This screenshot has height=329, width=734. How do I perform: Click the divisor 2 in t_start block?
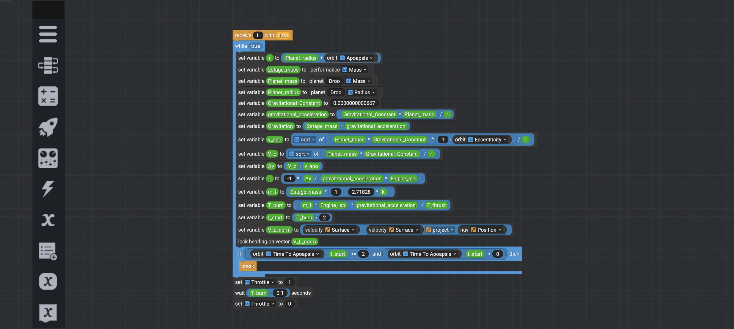[x=324, y=218]
